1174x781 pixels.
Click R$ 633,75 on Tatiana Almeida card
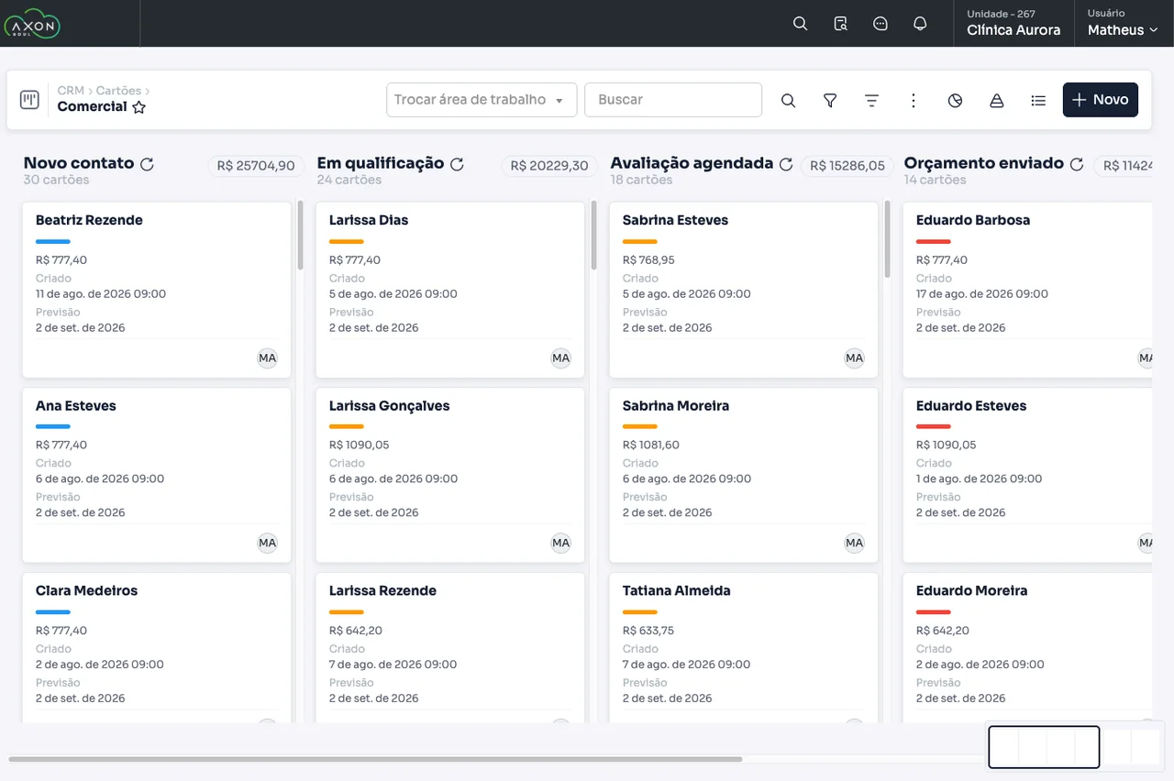pos(648,631)
